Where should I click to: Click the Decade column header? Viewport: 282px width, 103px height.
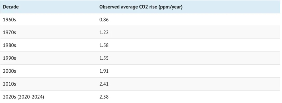[48, 7]
